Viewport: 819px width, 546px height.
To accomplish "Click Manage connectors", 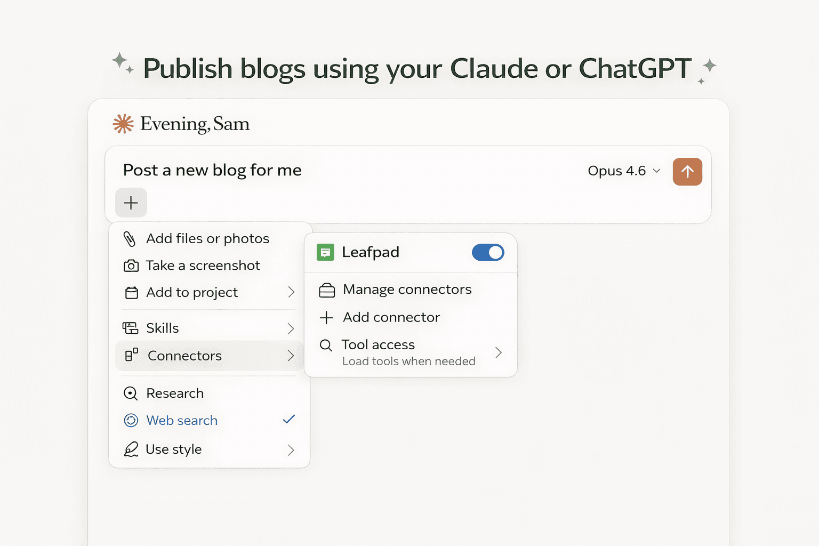I will tap(407, 290).
